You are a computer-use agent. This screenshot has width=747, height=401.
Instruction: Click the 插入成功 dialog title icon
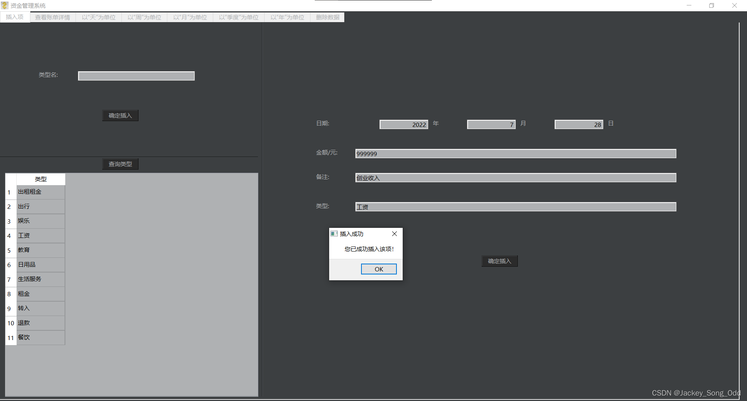(x=334, y=234)
